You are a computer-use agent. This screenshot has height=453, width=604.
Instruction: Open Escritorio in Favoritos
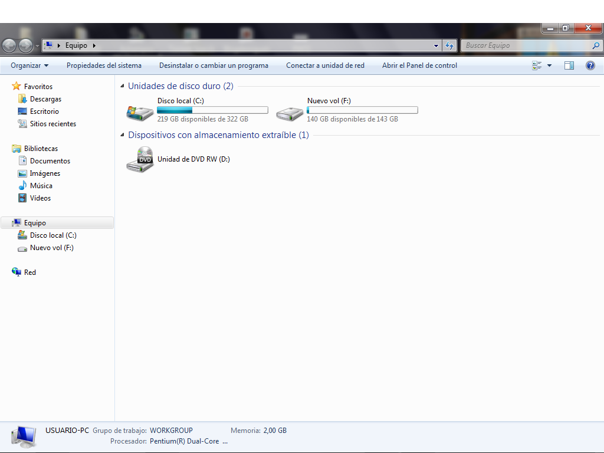44,111
